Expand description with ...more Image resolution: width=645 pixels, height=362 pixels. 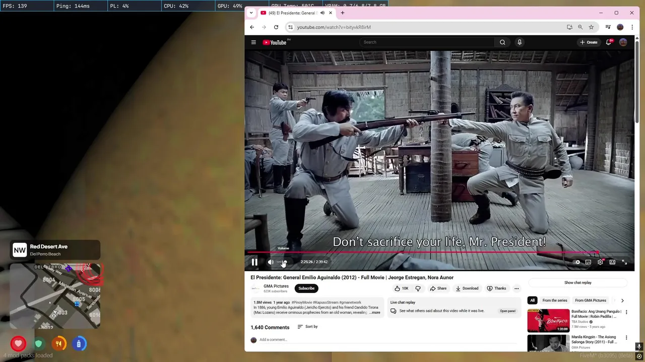(375, 313)
